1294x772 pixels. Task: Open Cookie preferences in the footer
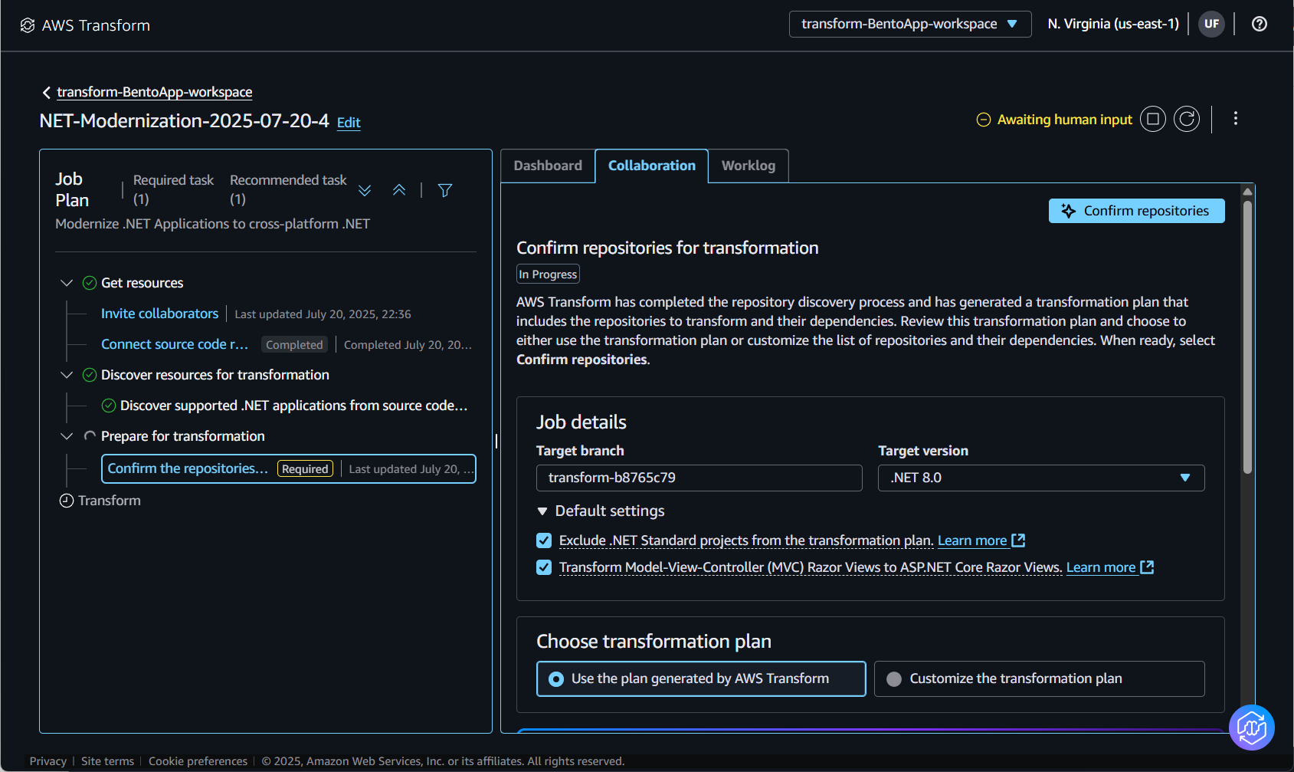coord(198,761)
